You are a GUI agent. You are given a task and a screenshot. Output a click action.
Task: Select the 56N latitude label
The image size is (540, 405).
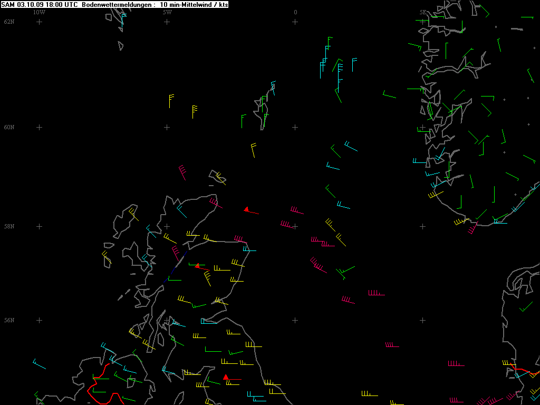pyautogui.click(x=9, y=320)
